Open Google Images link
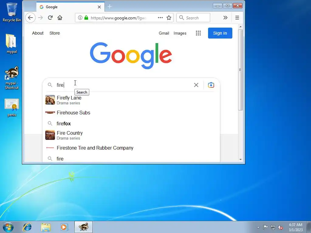The width and height of the screenshot is (311, 233). click(x=180, y=33)
